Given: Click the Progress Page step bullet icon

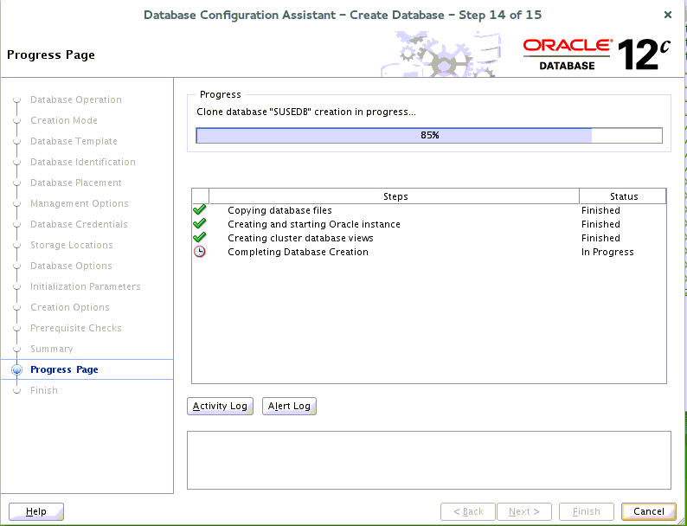Looking at the screenshot, I should coord(16,369).
